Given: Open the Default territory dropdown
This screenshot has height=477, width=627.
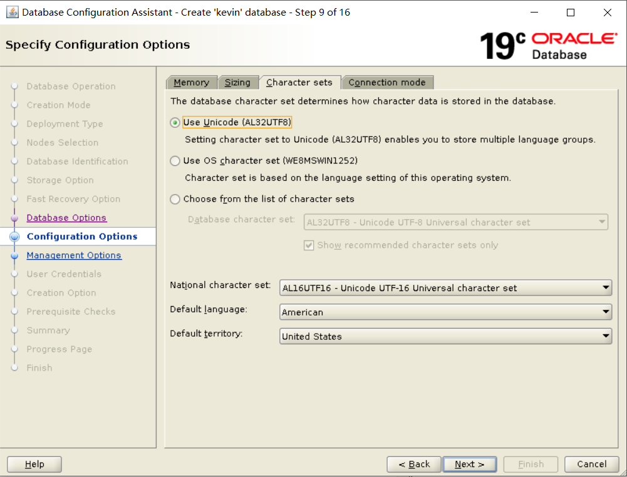Looking at the screenshot, I should pos(445,336).
